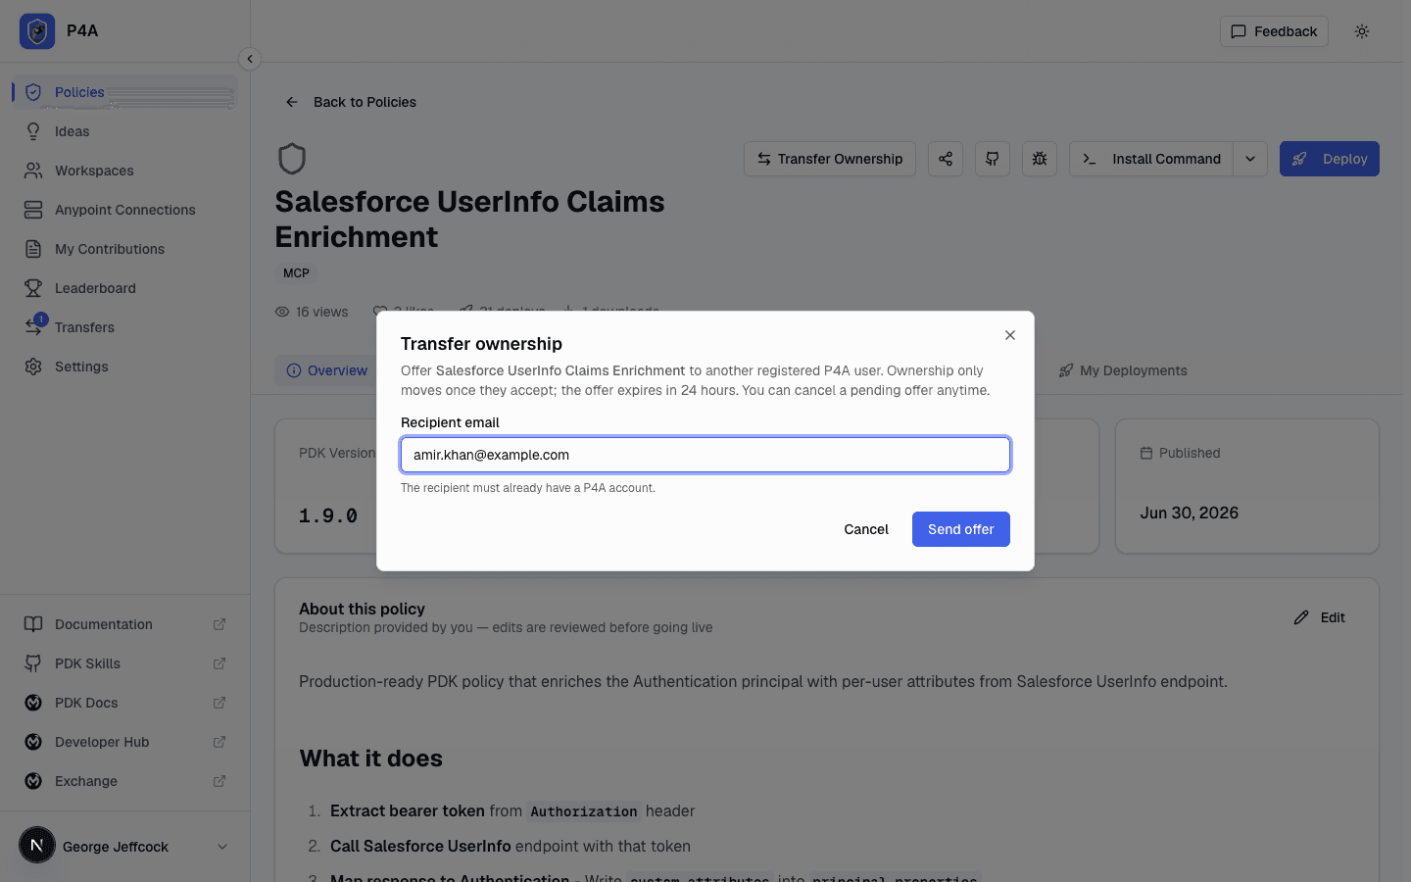Expand the George Jeffcock account menu chevron
This screenshot has width=1411, height=882.
click(x=222, y=847)
